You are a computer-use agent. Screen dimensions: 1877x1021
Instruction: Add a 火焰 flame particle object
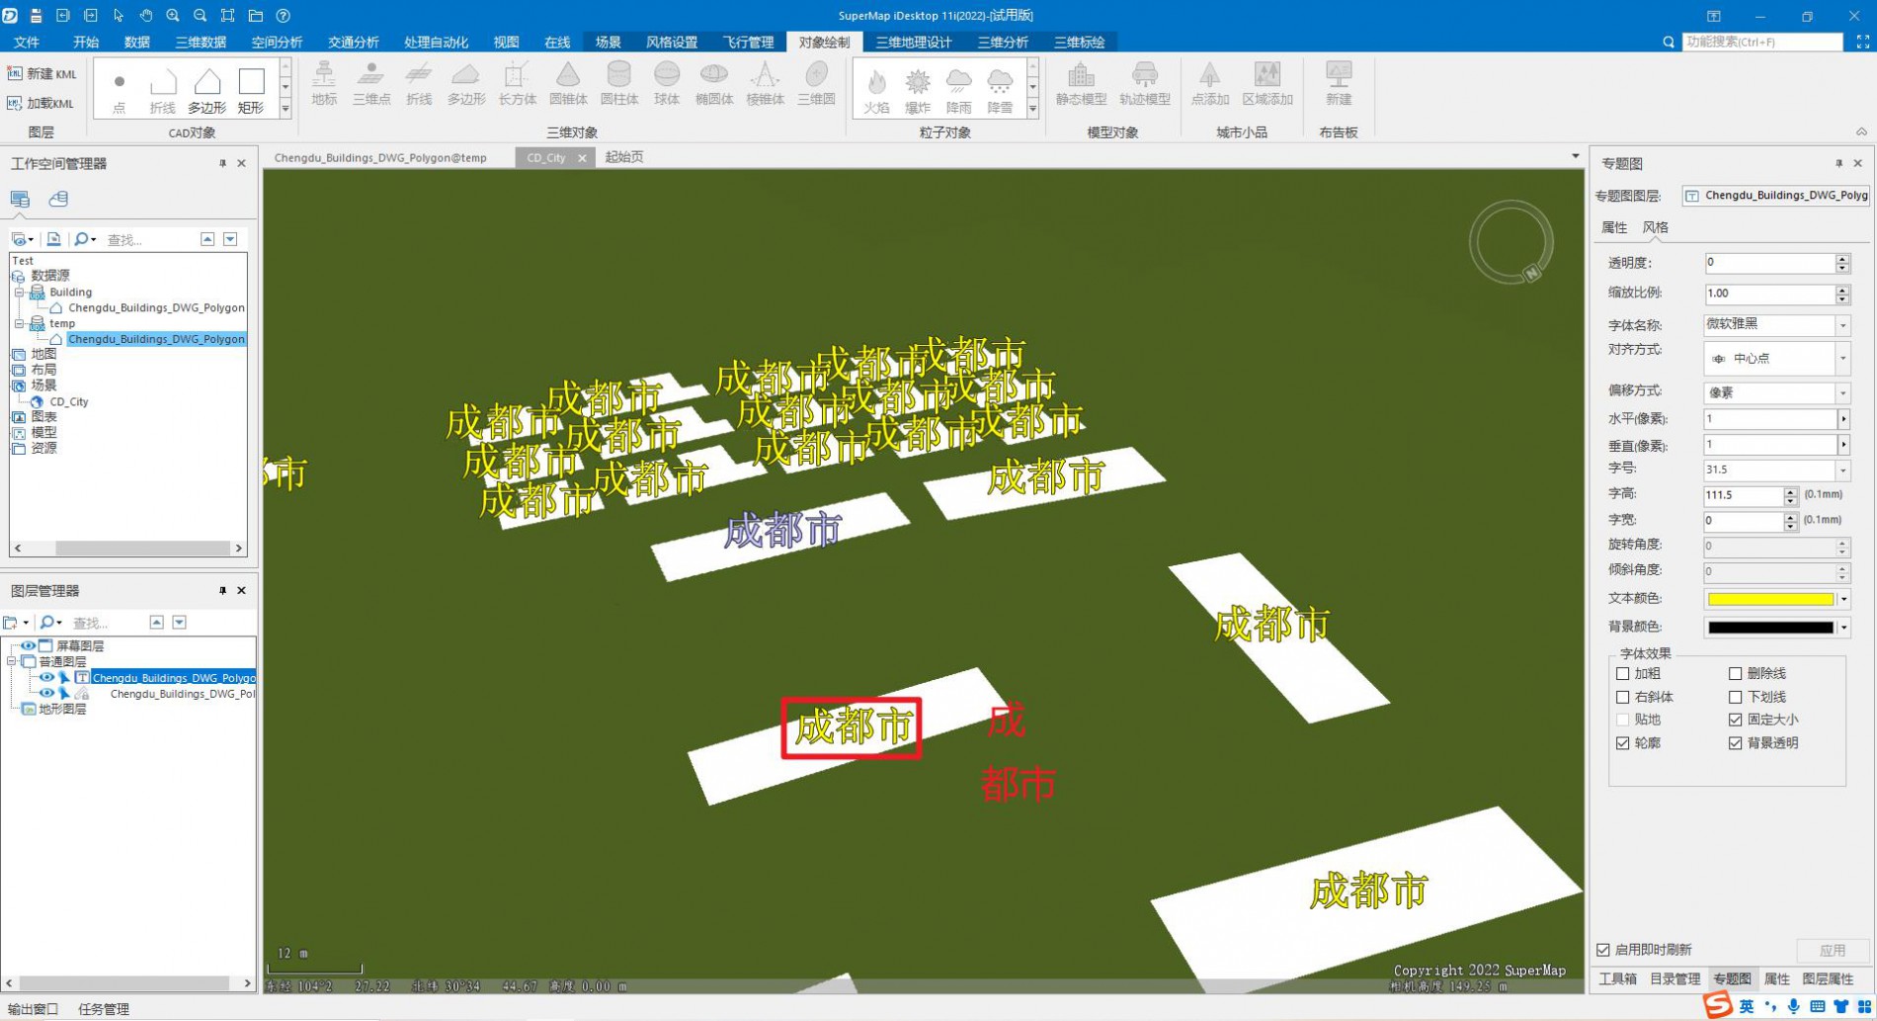[876, 90]
